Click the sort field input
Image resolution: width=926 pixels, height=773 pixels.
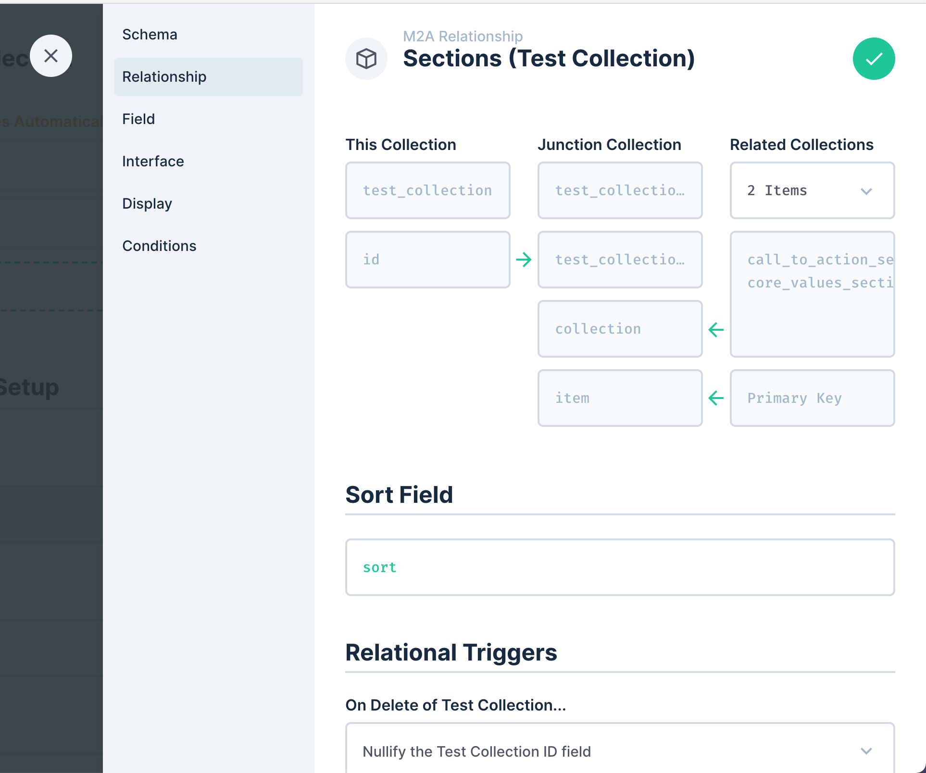click(620, 567)
